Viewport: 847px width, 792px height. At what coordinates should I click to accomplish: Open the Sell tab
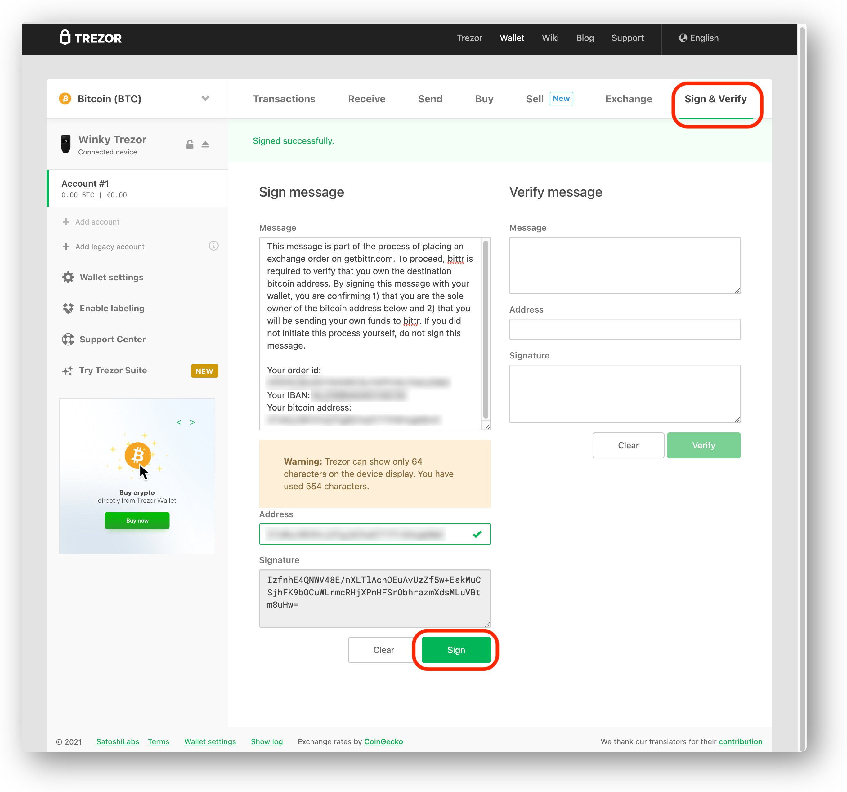(x=535, y=99)
